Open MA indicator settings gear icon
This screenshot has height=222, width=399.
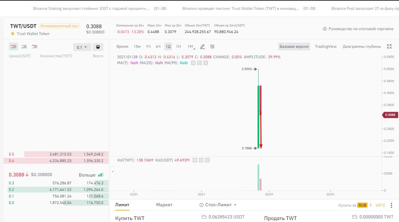[x=199, y=63]
